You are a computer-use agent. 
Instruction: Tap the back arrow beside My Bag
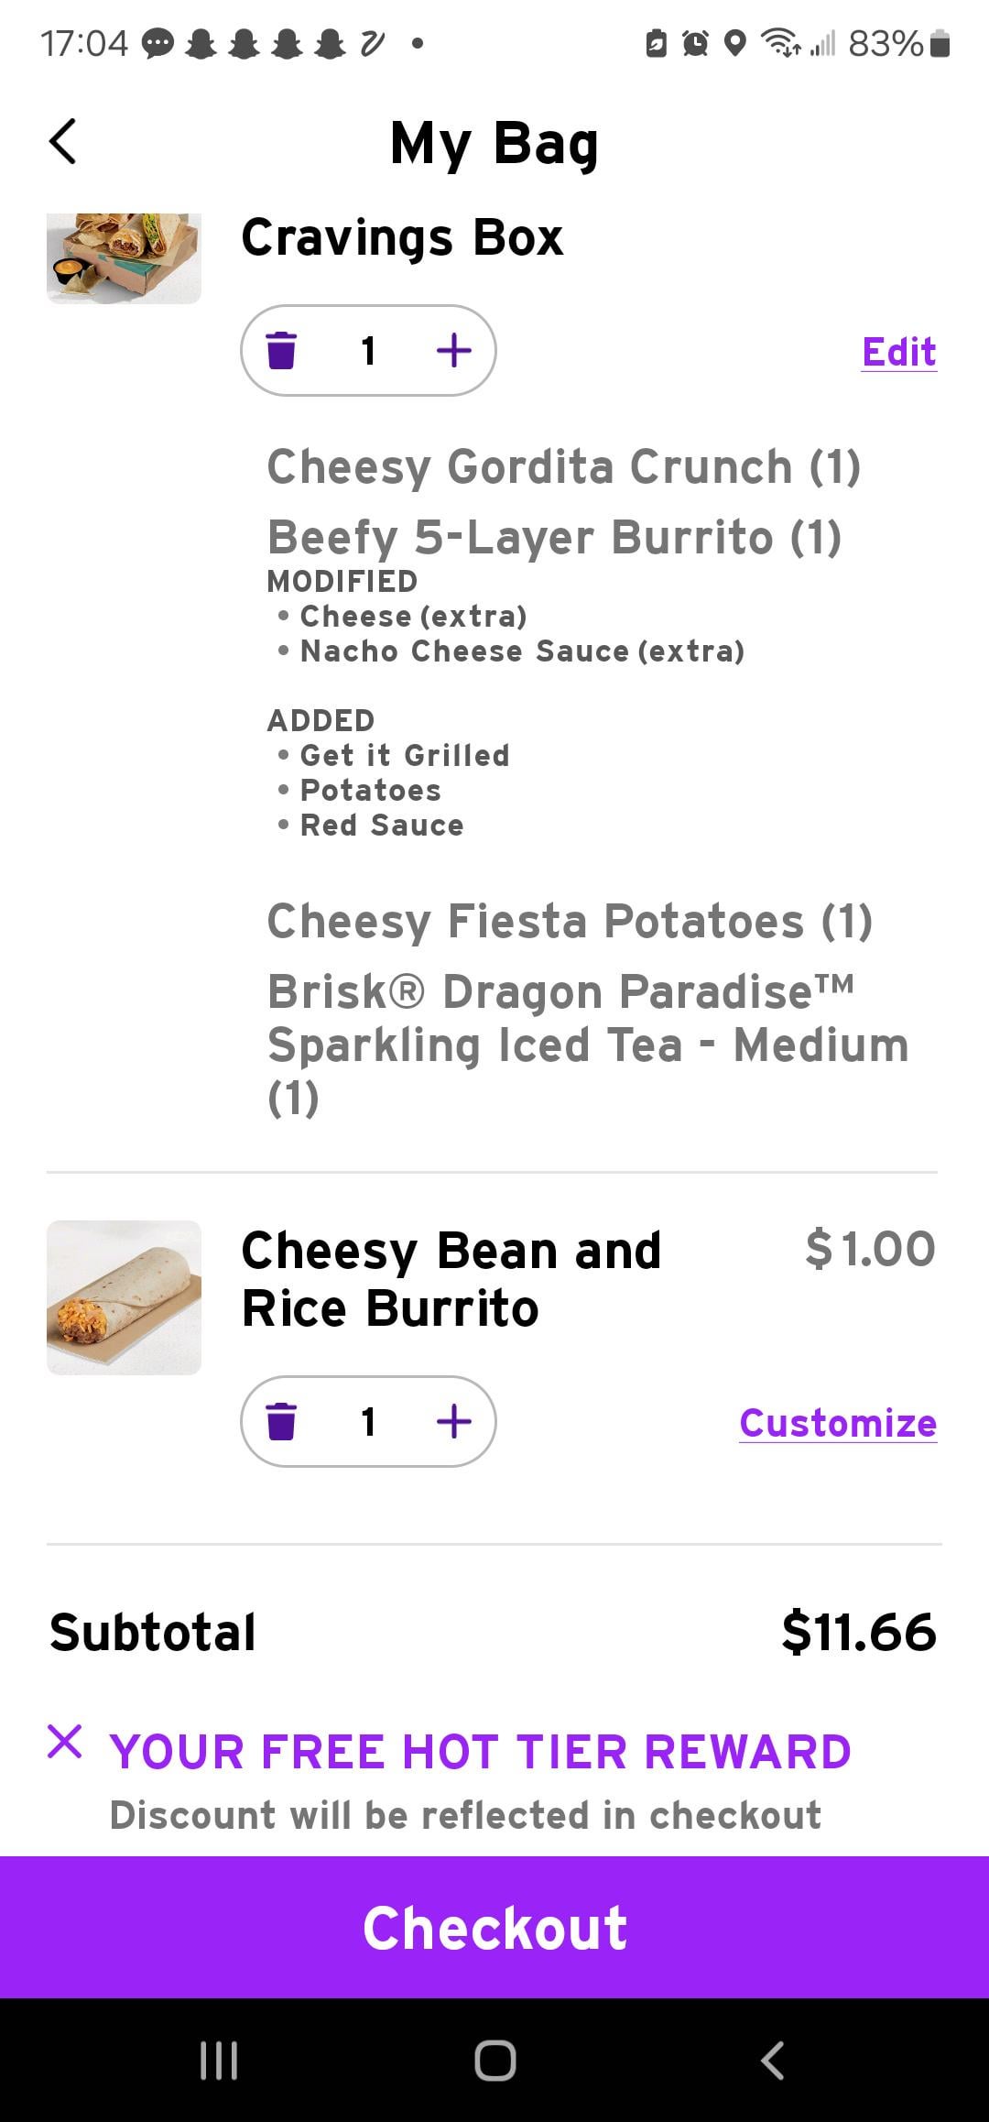[62, 142]
